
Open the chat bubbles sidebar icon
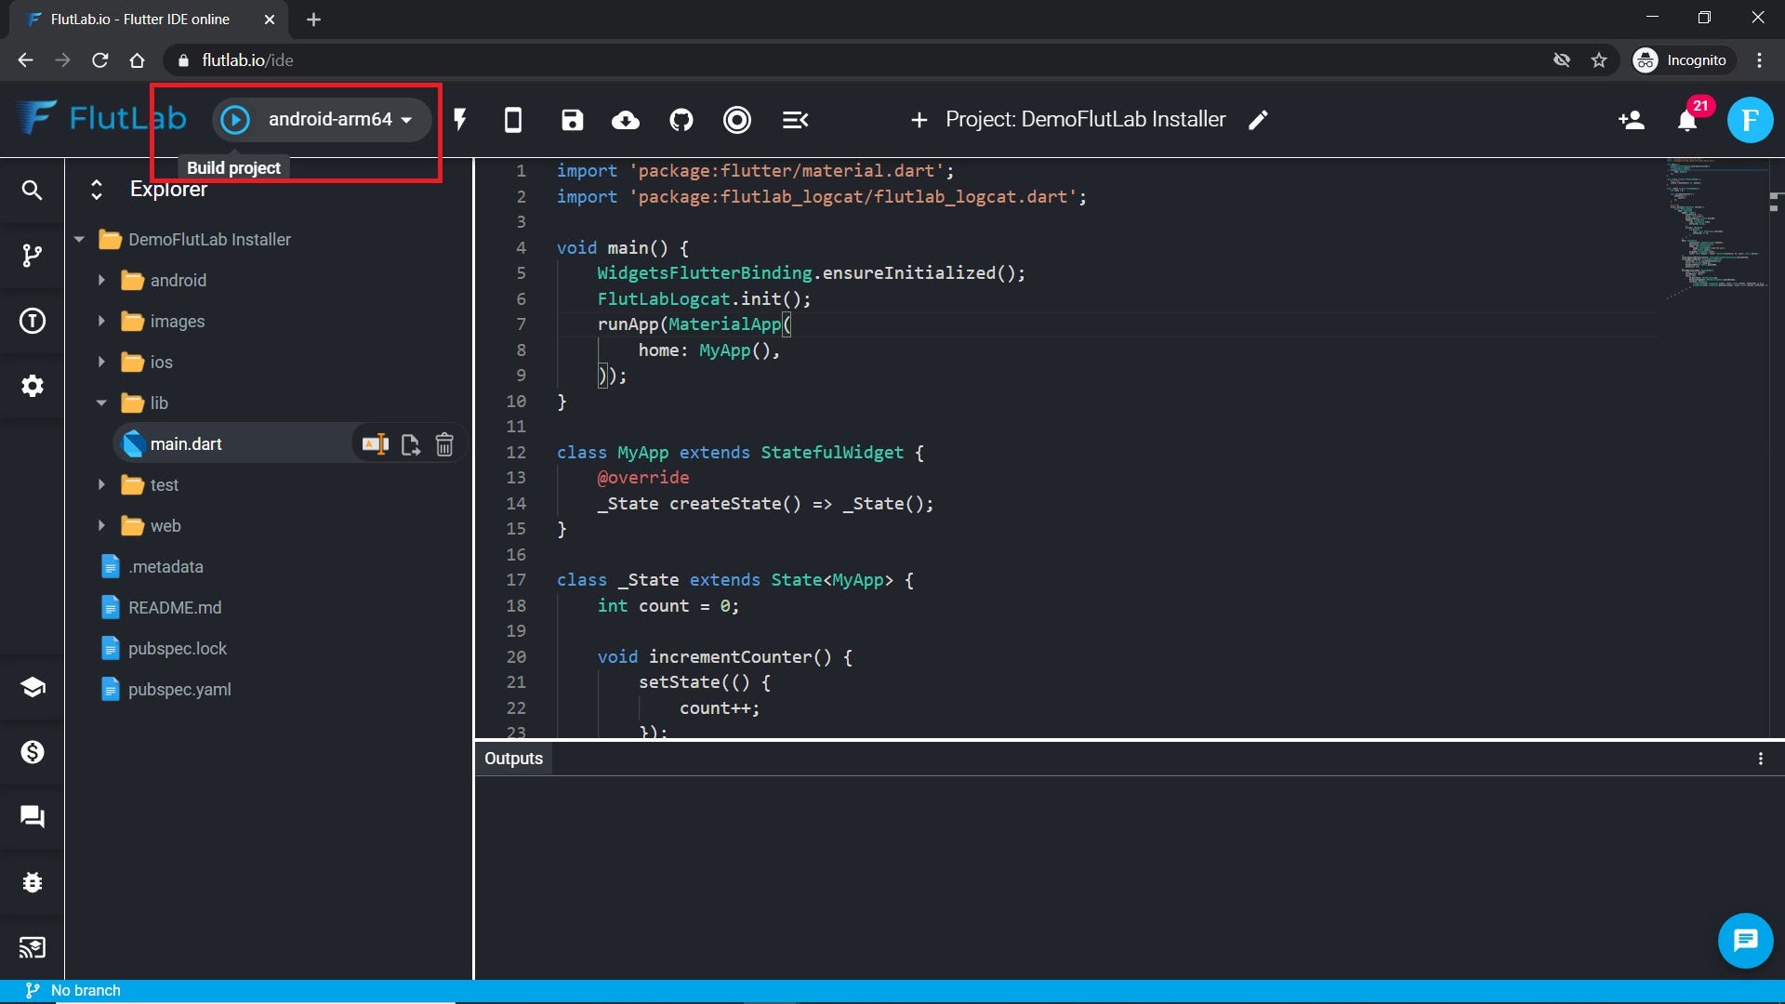coord(33,817)
